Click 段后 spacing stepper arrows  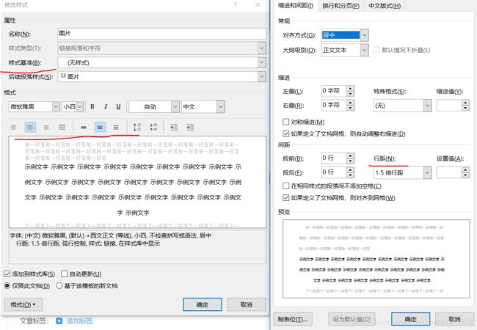[351, 172]
